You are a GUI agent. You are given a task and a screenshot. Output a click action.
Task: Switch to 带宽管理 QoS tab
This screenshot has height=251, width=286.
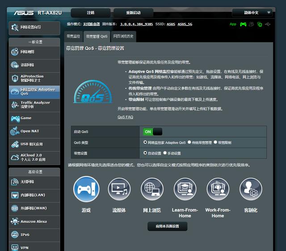click(x=97, y=37)
